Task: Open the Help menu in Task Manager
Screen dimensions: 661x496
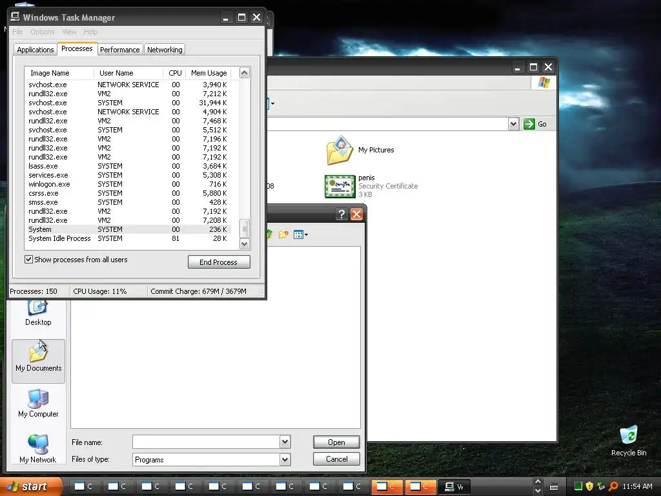Action: click(90, 32)
